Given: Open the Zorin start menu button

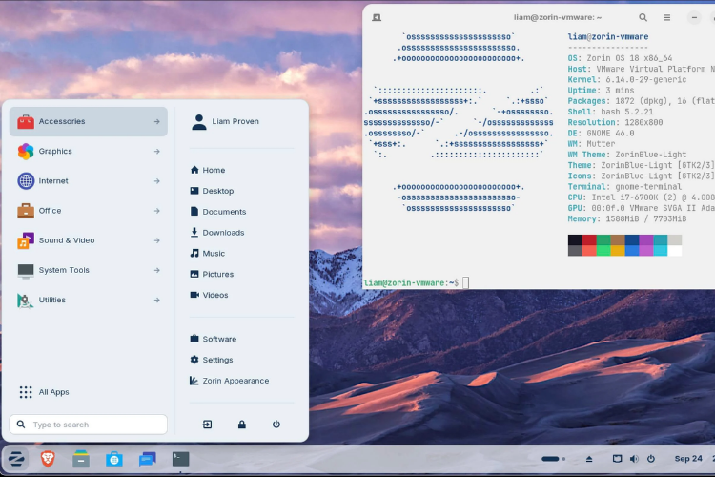Looking at the screenshot, I should coord(16,459).
